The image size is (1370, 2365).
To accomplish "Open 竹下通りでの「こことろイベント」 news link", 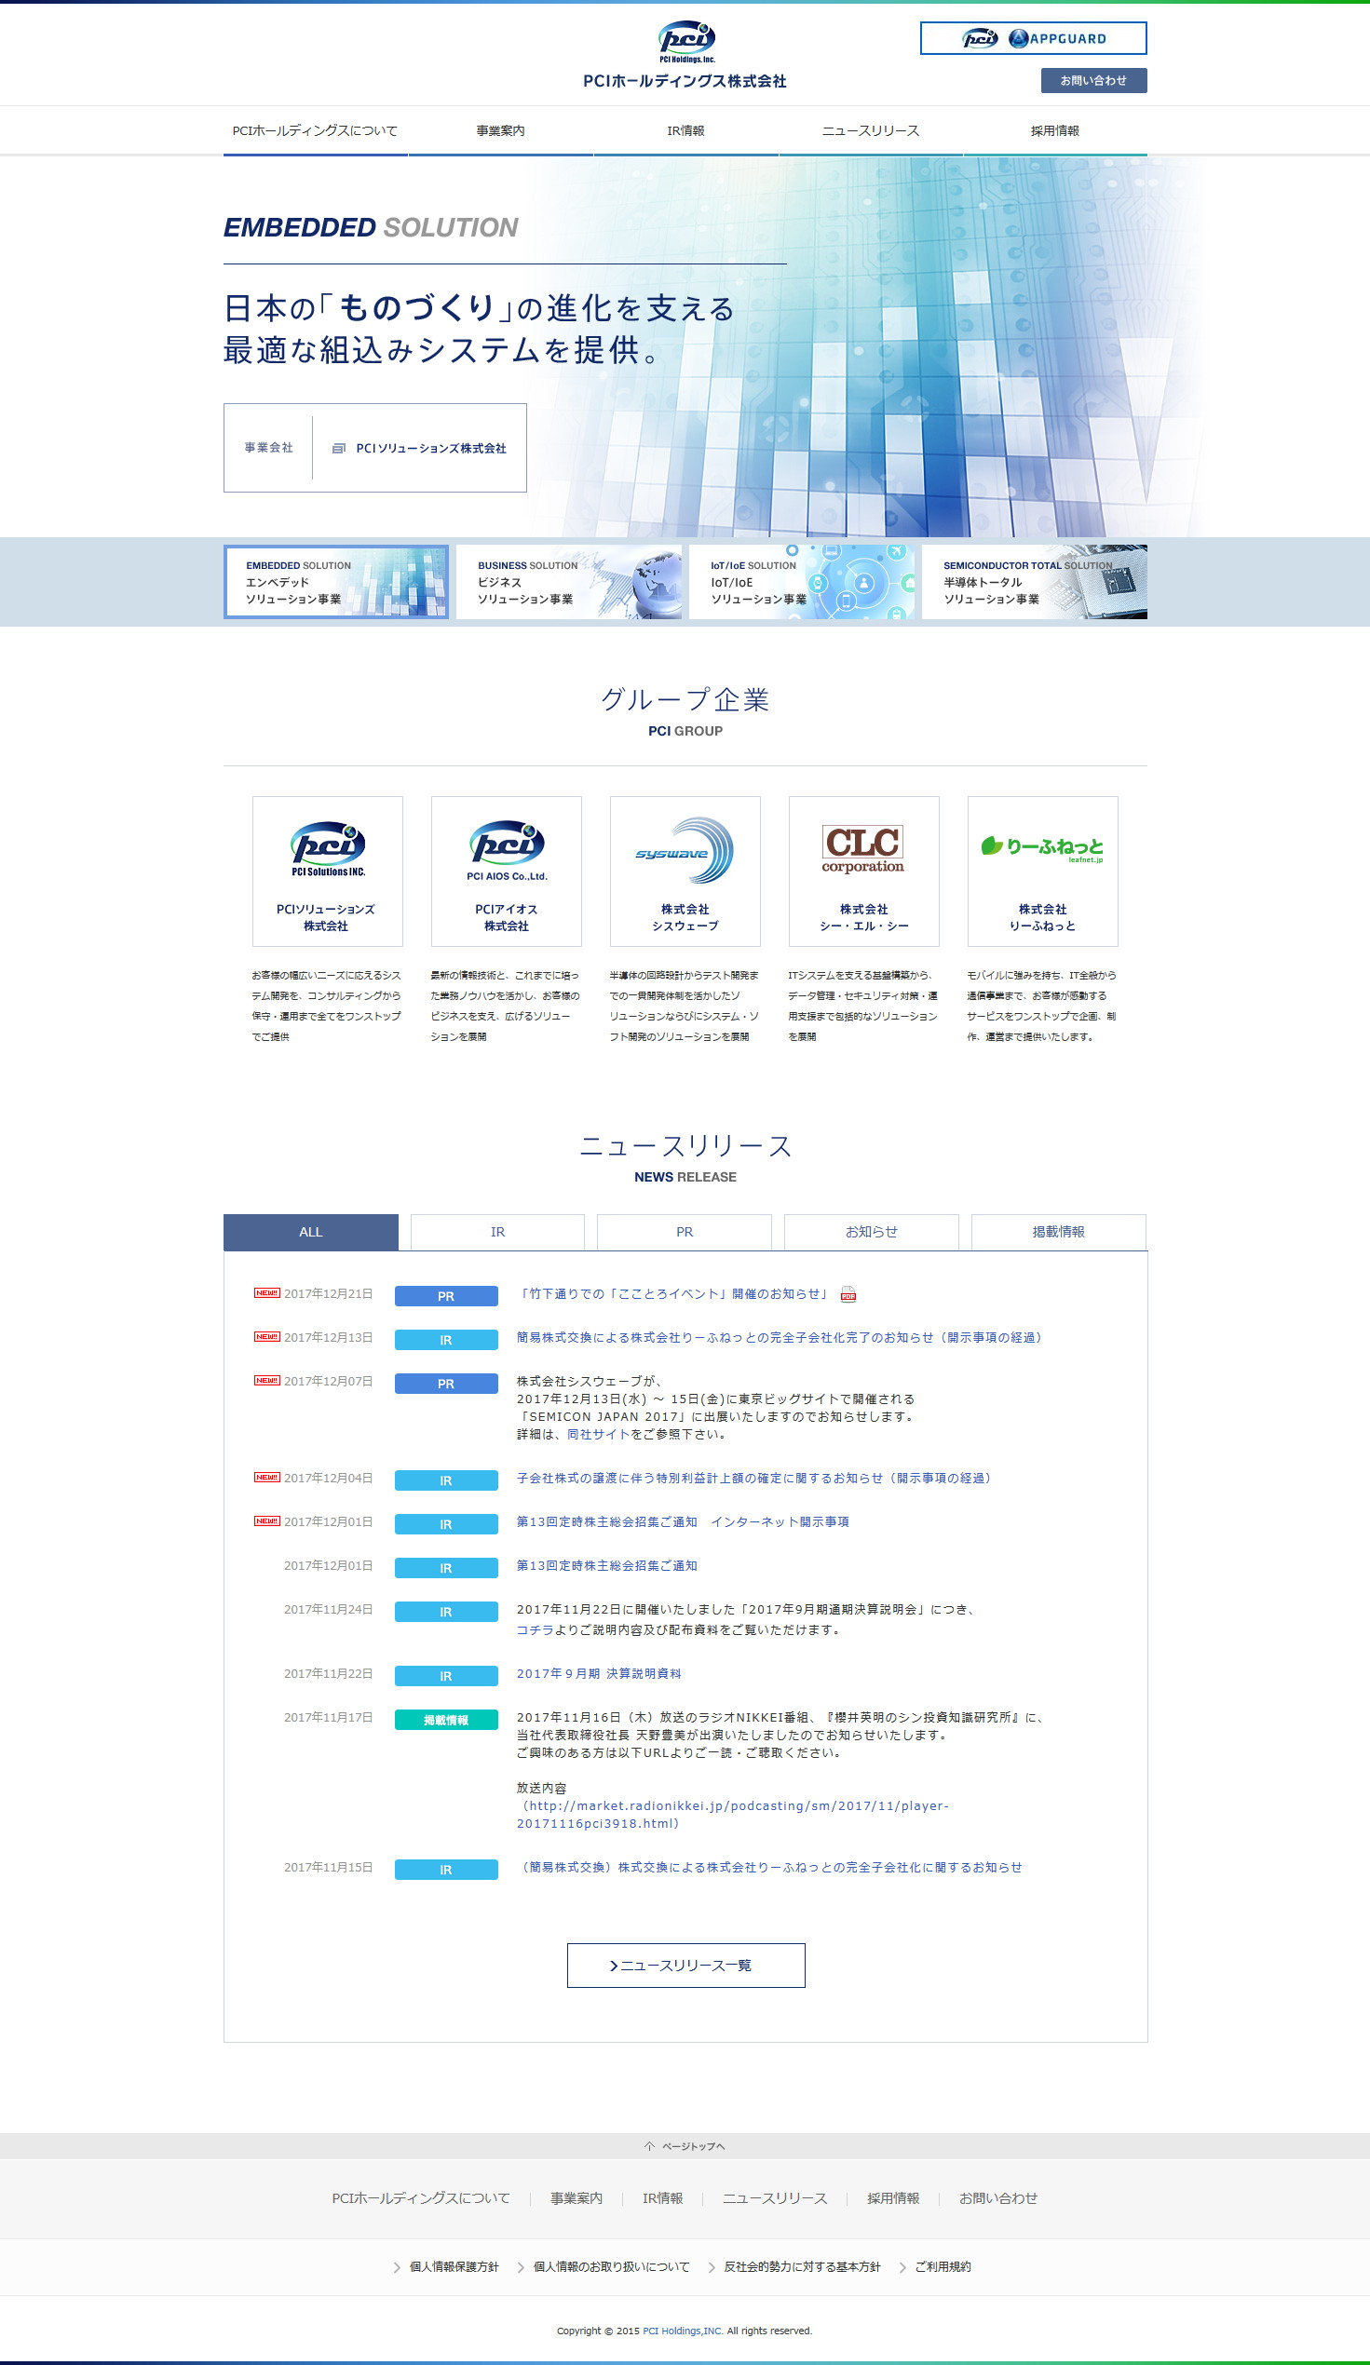I will (x=674, y=1294).
